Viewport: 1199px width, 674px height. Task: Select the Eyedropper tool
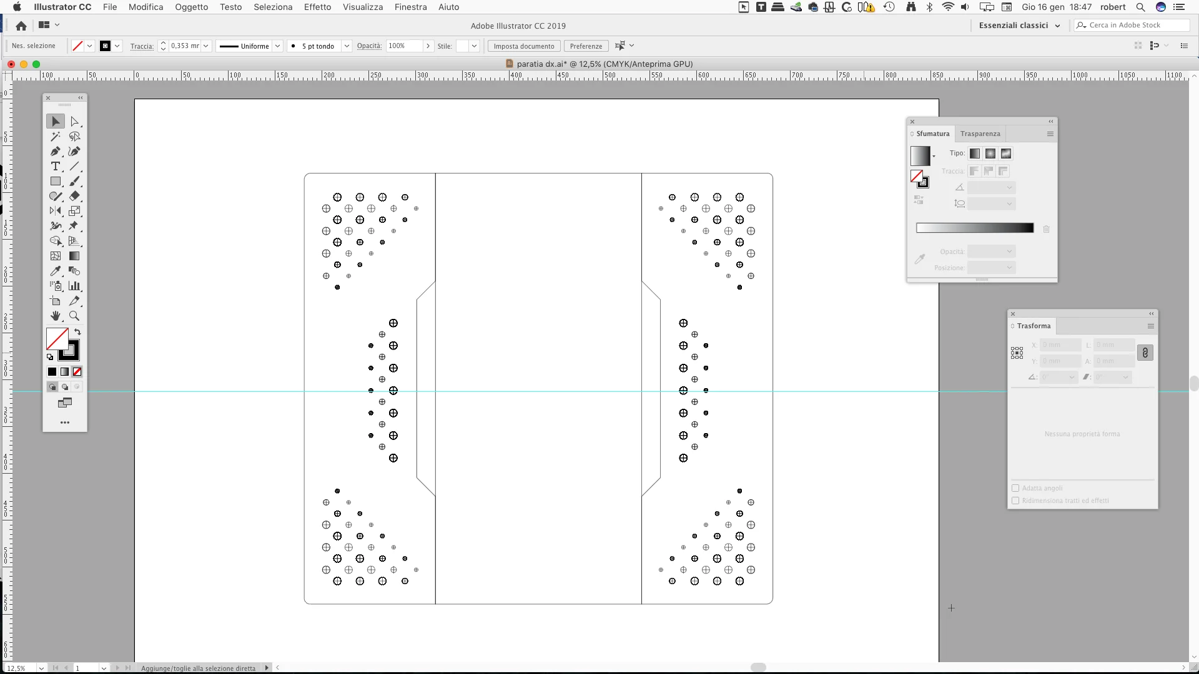point(56,271)
